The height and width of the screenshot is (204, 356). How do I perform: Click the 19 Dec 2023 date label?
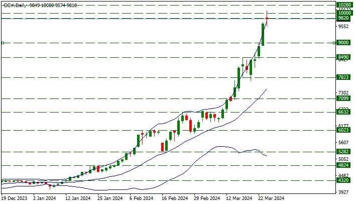14,198
